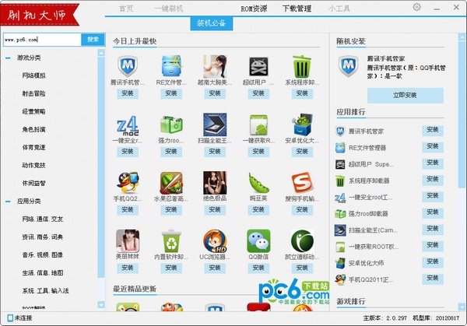Install 腾讯手机管家 from the 应用排行 list
The image size is (467, 326).
point(433,130)
